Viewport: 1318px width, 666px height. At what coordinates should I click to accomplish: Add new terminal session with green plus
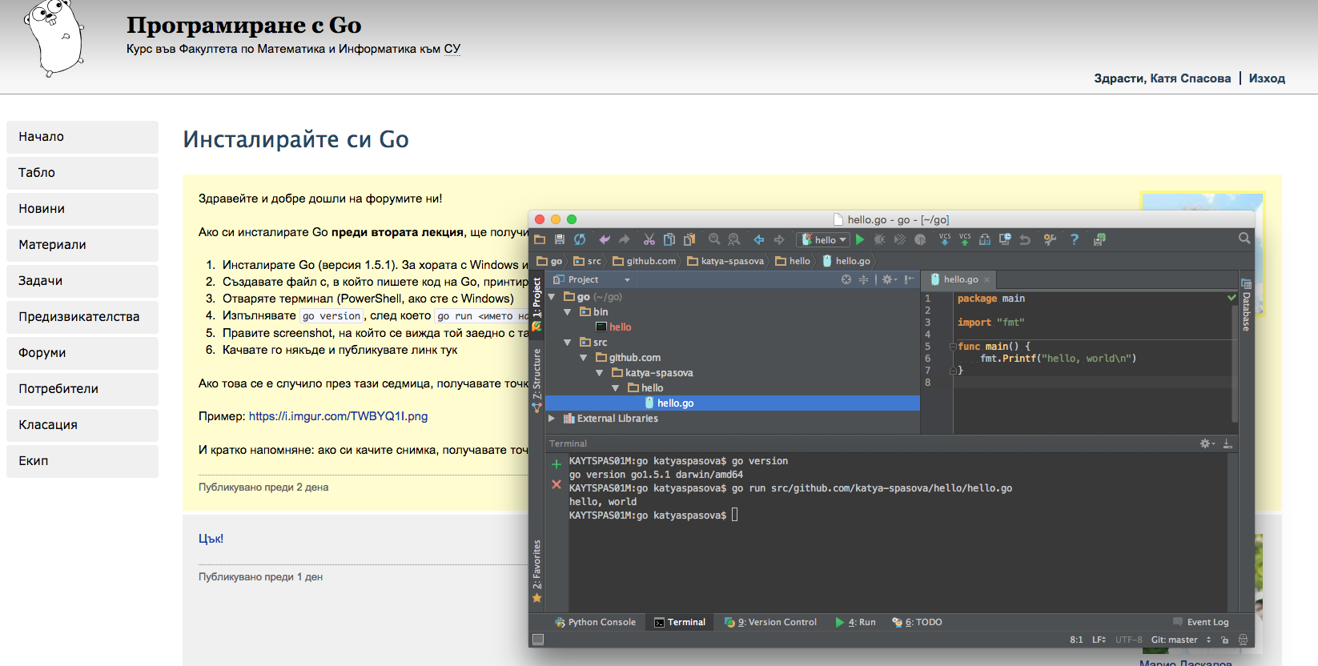[557, 464]
